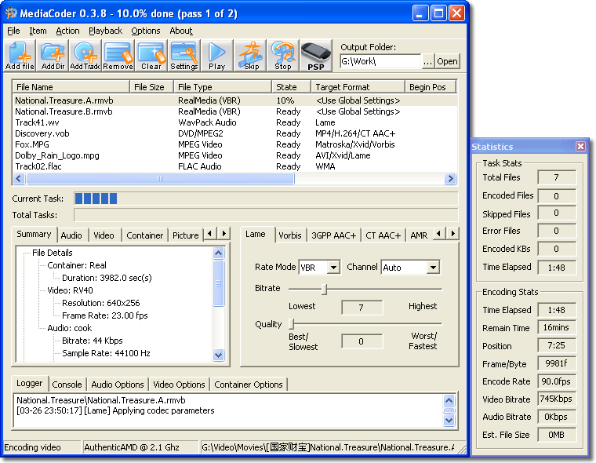
Task: Clear the list with the Clear icon
Action: click(151, 56)
